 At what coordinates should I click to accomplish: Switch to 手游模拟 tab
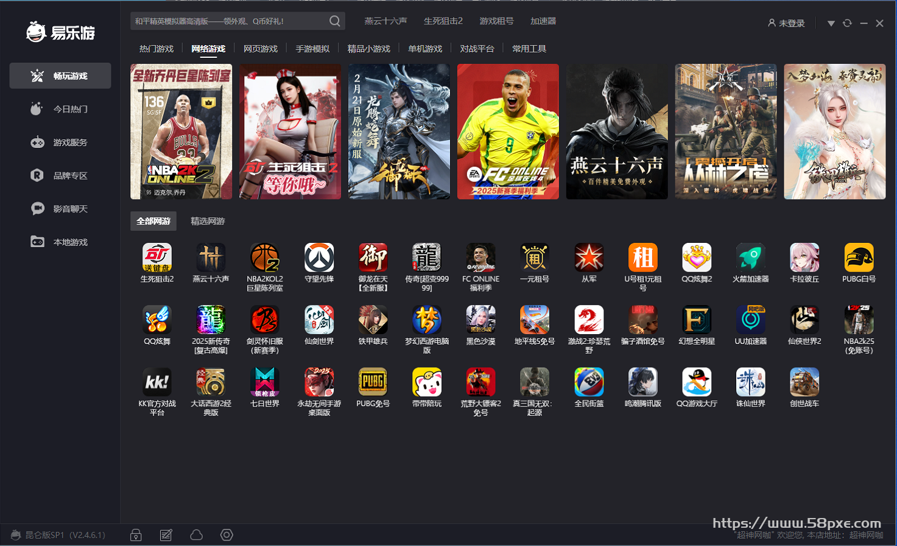pos(312,49)
